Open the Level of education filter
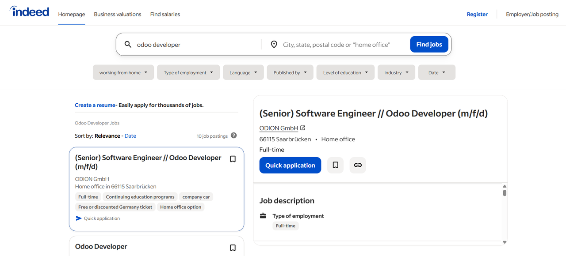This screenshot has width=566, height=256. [x=345, y=72]
